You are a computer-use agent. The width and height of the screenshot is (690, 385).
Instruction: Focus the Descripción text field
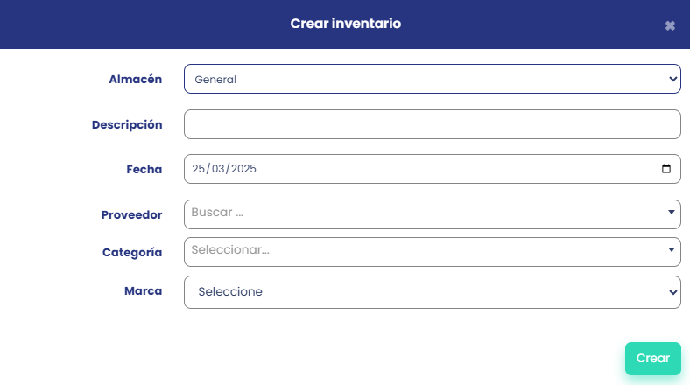(432, 124)
